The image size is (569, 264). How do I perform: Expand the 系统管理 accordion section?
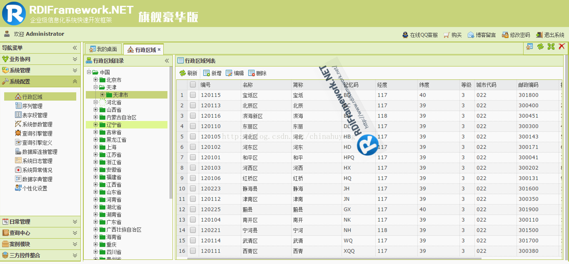tap(75, 70)
